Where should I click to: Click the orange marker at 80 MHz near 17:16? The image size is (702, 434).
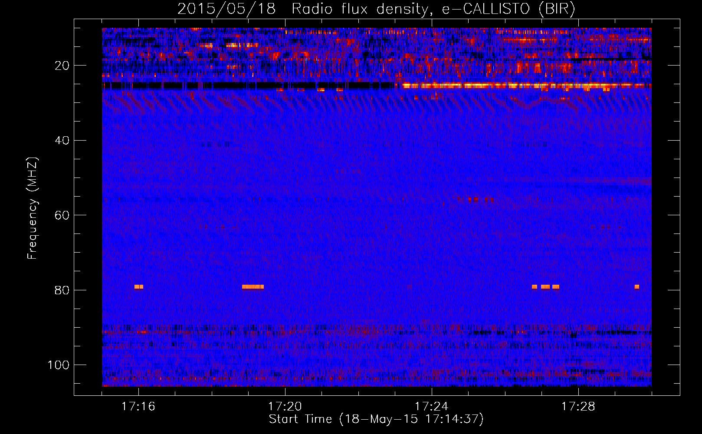tap(139, 287)
